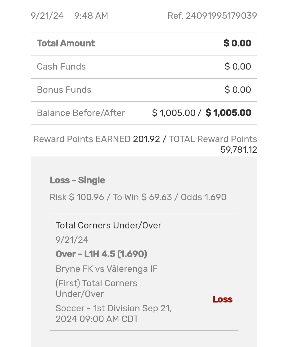Click the Total Amount row label
The width and height of the screenshot is (288, 347).
pos(66,43)
